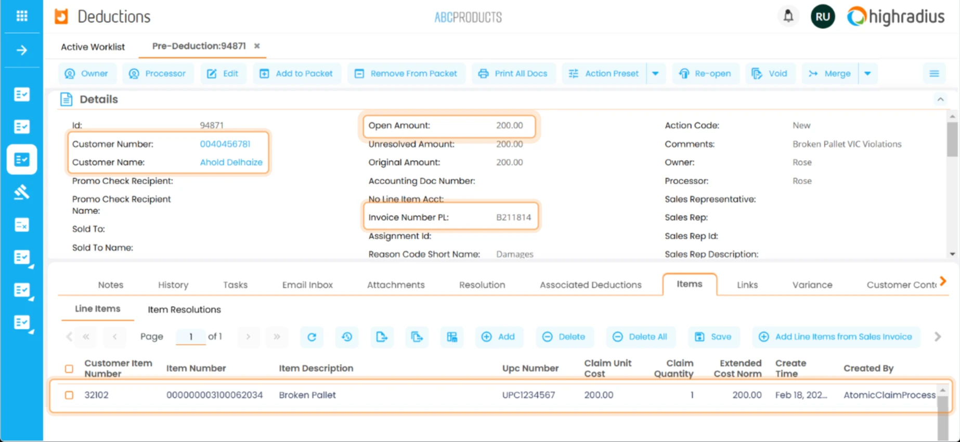Show more line item toolbar actions

click(x=938, y=337)
